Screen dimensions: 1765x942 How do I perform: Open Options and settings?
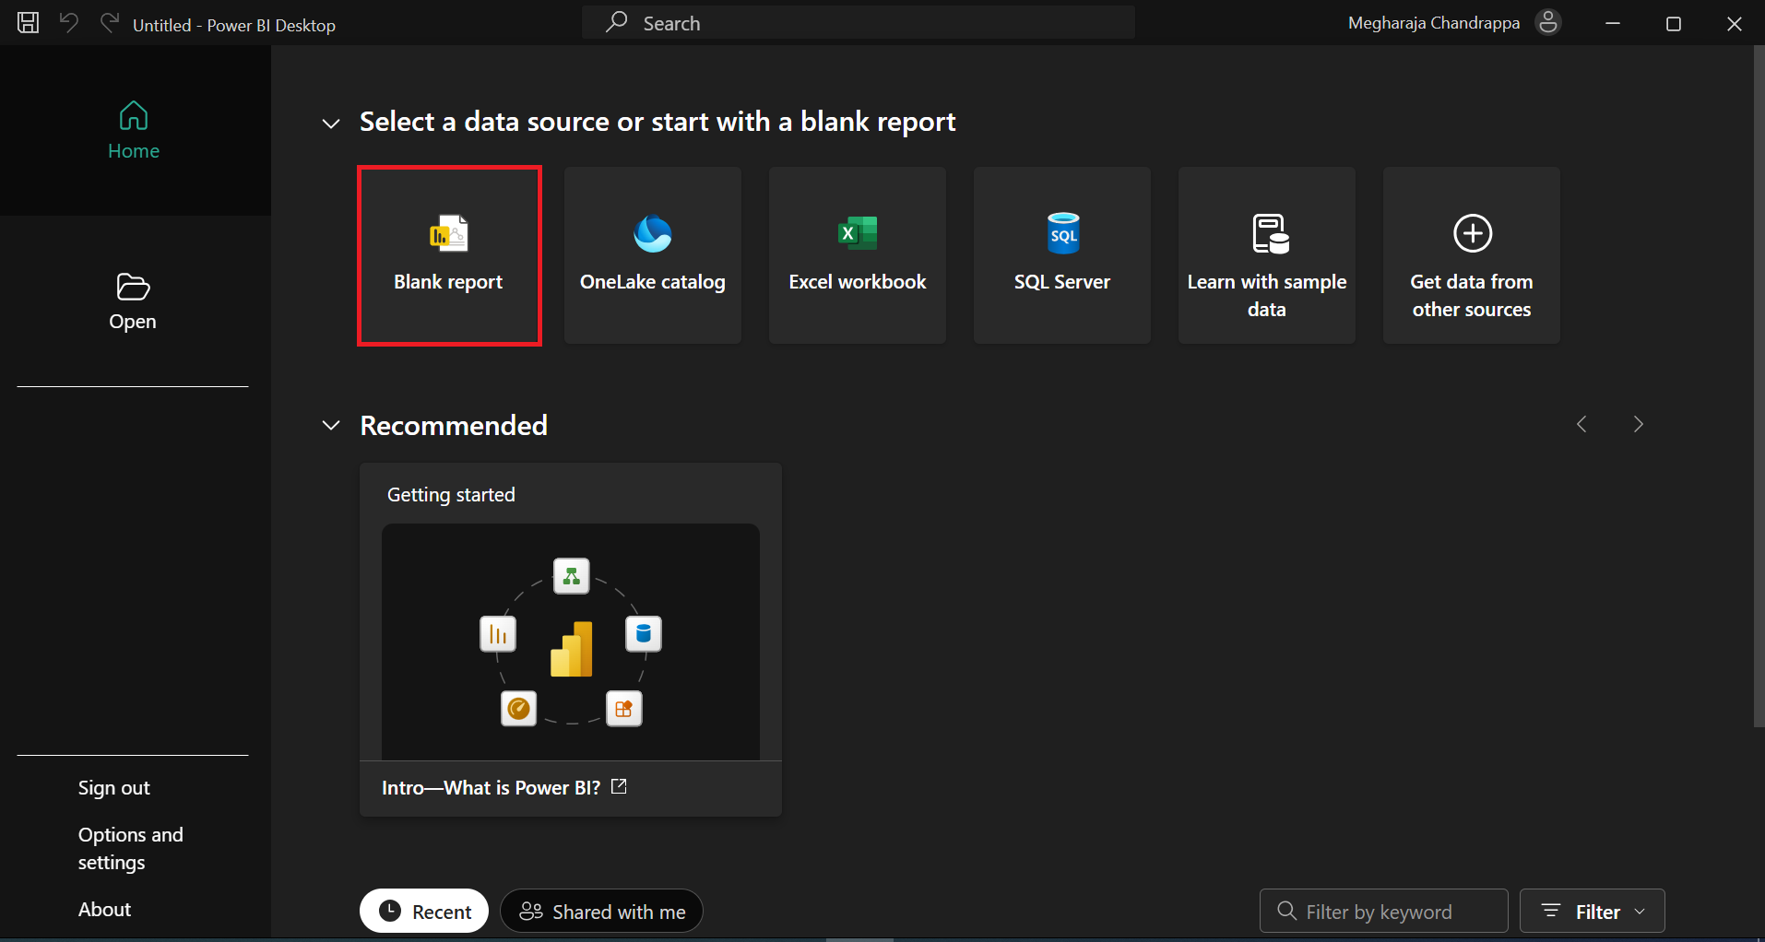[130, 849]
